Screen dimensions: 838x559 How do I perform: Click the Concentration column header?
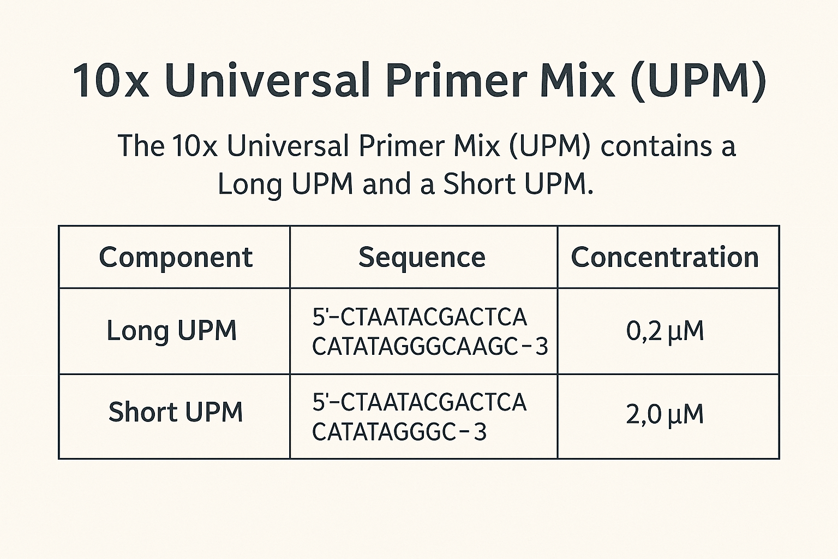click(x=665, y=257)
